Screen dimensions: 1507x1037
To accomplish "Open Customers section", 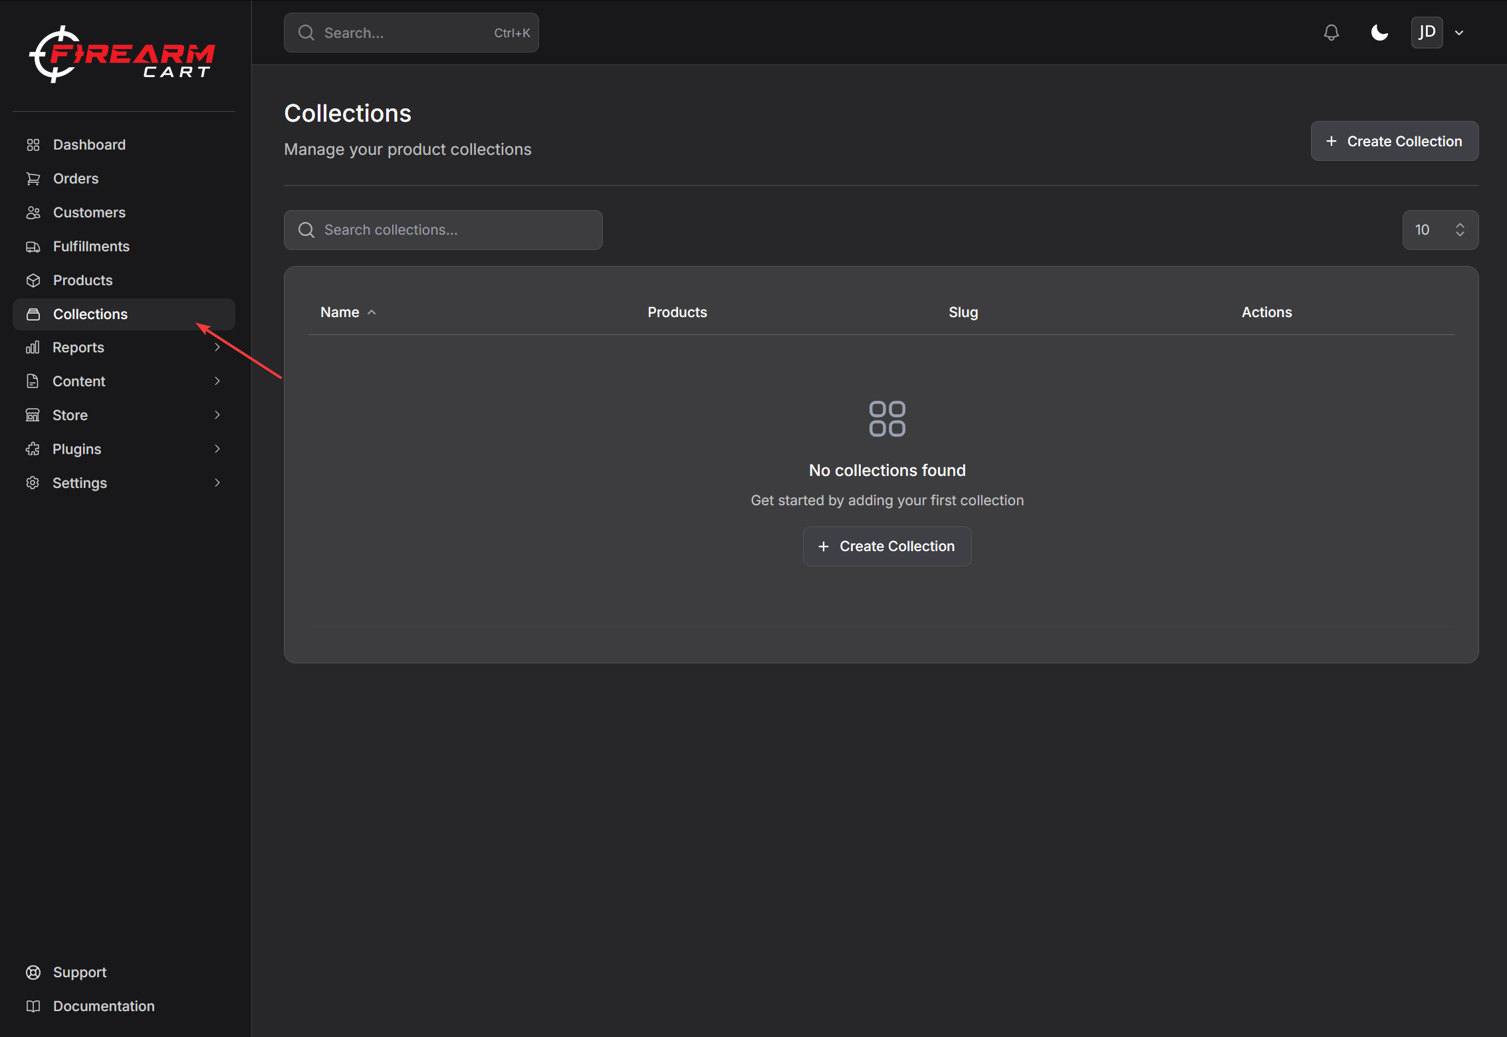I will point(89,213).
